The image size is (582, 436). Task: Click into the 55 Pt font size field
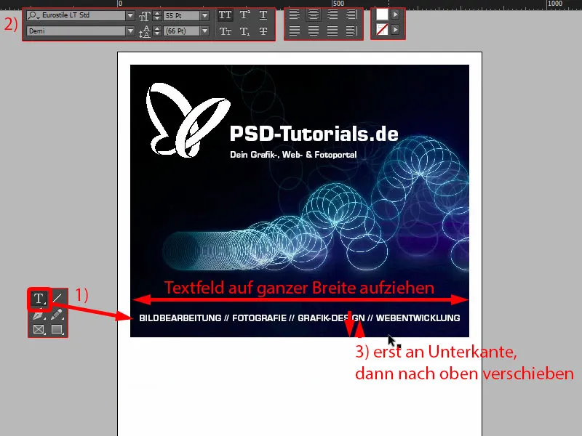182,16
